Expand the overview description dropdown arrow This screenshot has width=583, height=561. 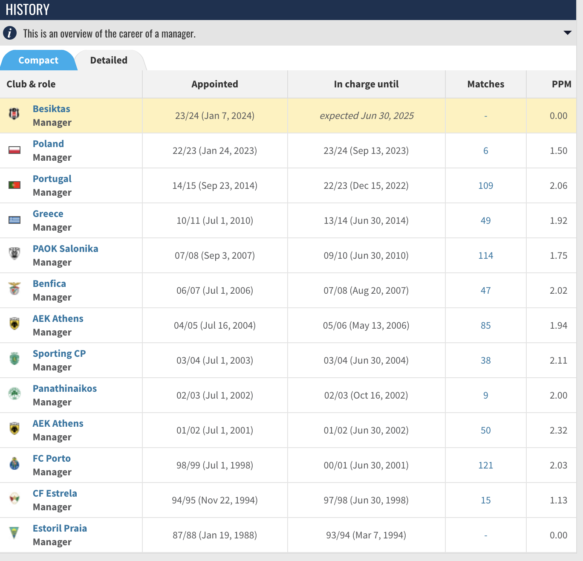pos(567,33)
